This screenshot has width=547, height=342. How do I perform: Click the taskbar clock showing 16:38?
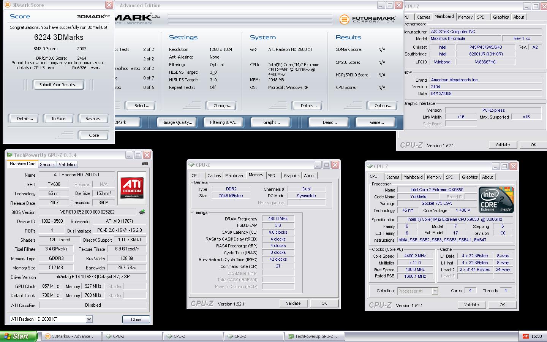click(536, 336)
